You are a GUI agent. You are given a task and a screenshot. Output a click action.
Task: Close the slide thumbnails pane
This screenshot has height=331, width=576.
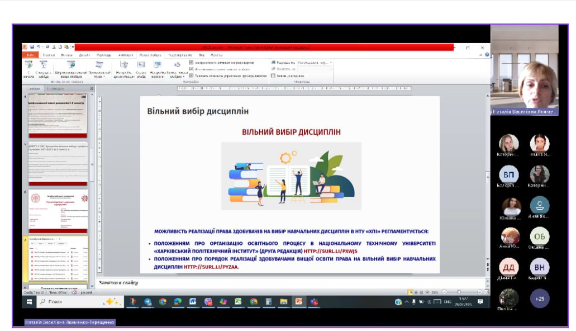tap(91, 88)
